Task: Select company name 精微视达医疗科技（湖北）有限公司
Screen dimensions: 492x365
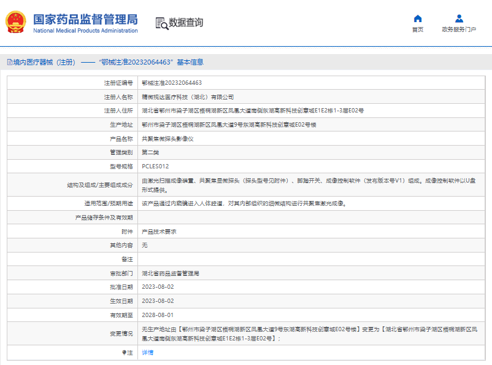Action: pyautogui.click(x=188, y=97)
